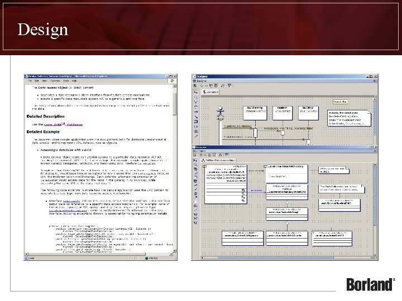
Task: Choose the white square note tool in class palette
Action: (195, 202)
